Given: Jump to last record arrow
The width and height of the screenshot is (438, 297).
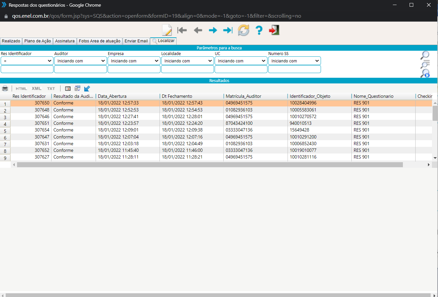Looking at the screenshot, I should click(x=228, y=30).
